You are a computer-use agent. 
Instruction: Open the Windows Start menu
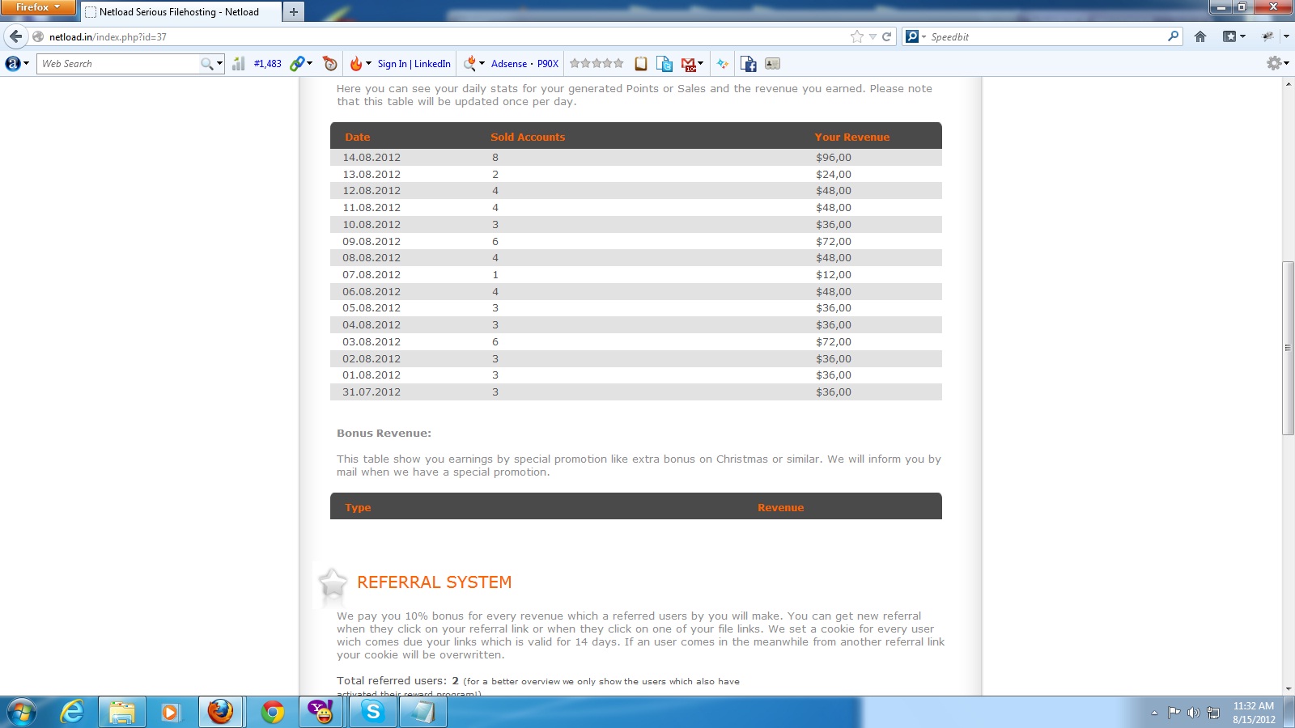point(22,712)
